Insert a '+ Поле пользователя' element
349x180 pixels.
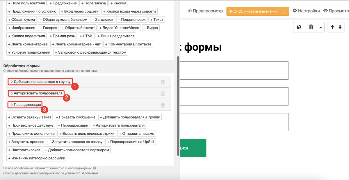[26, 3]
